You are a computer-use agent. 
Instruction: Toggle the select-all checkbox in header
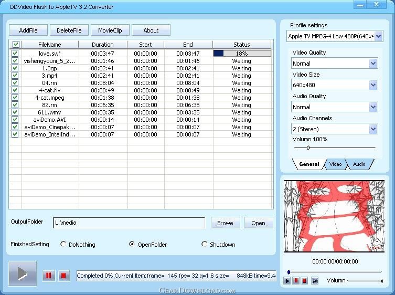coord(16,45)
